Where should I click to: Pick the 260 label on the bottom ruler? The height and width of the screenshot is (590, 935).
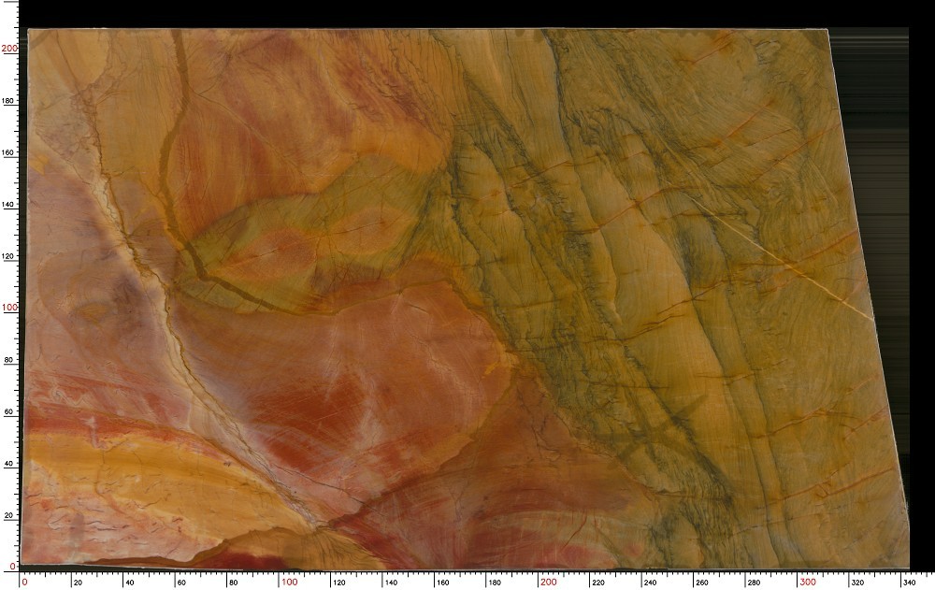(x=702, y=583)
